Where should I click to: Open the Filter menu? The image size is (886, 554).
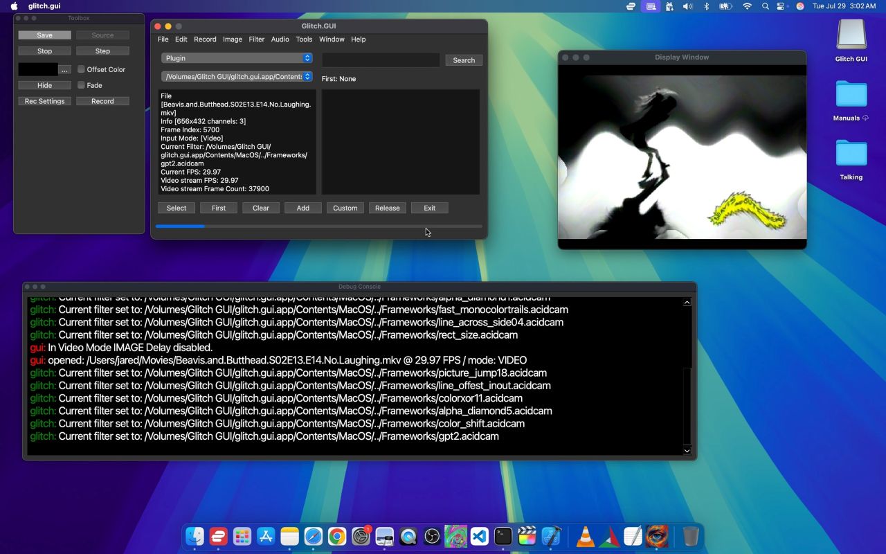pyautogui.click(x=257, y=39)
